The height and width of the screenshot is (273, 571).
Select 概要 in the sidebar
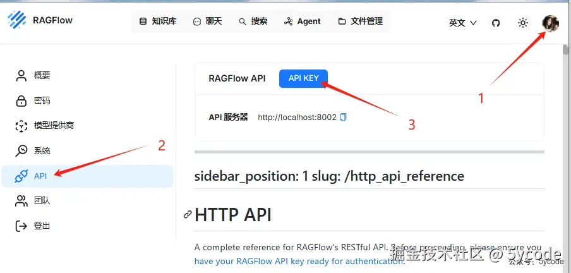87,75
